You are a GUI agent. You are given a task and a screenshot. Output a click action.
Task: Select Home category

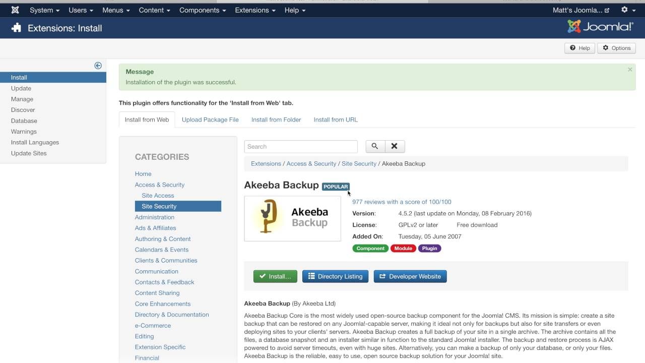143,174
